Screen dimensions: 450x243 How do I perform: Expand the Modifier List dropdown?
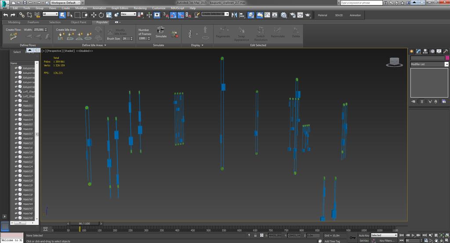coord(429,64)
